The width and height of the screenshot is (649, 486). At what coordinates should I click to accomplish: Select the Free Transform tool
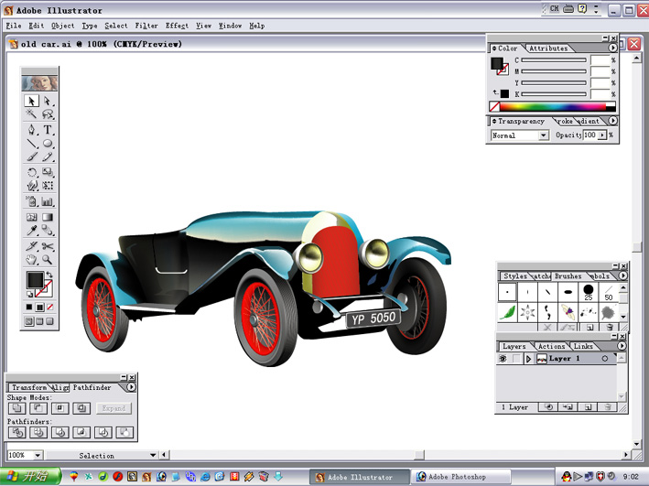pyautogui.click(x=48, y=186)
